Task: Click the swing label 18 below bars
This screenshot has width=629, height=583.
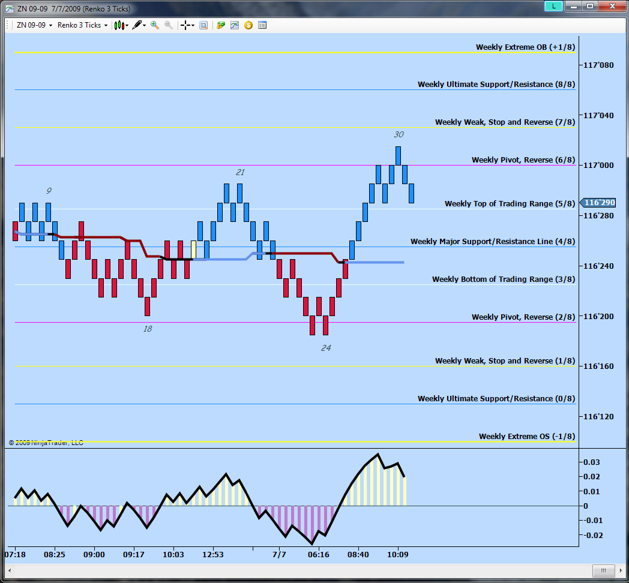Action: 147,329
